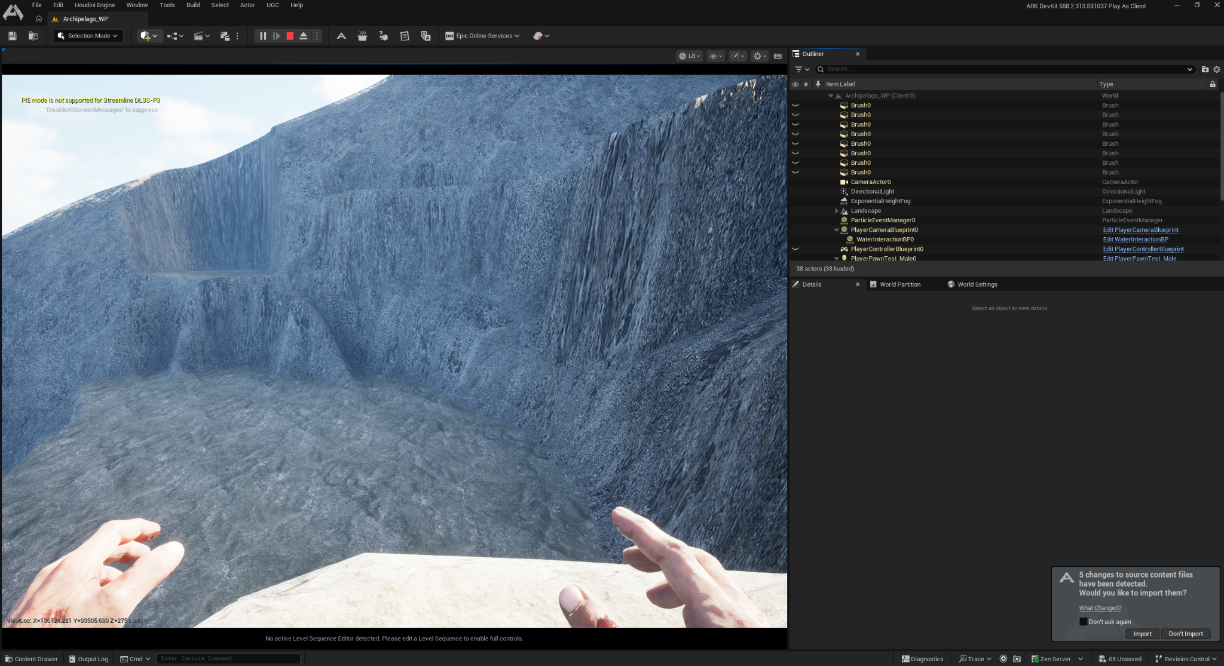The image size is (1224, 666).
Task: Save the current level with floppy icon
Action: [x=12, y=36]
